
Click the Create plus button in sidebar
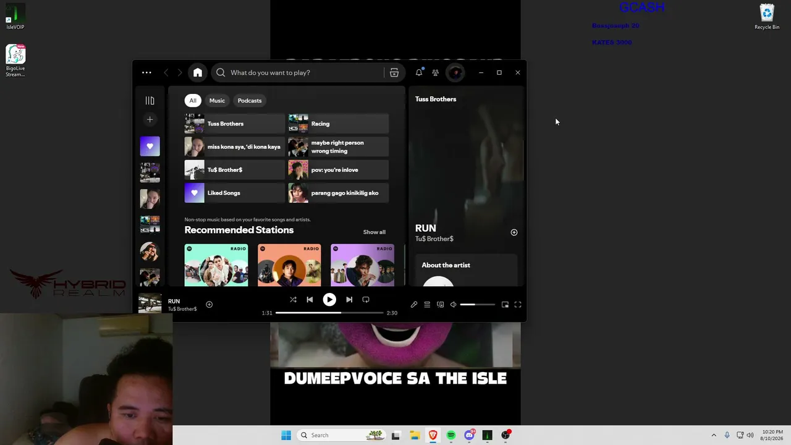pos(150,119)
